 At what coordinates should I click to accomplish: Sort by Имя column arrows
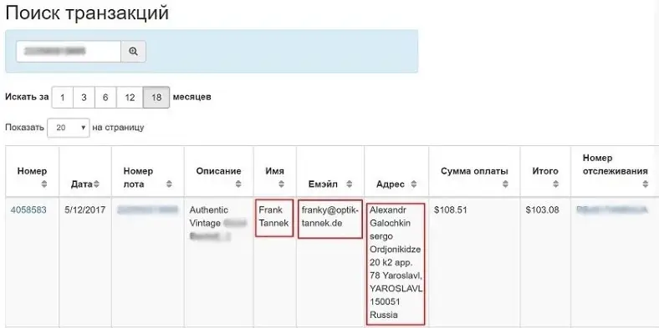pos(282,184)
